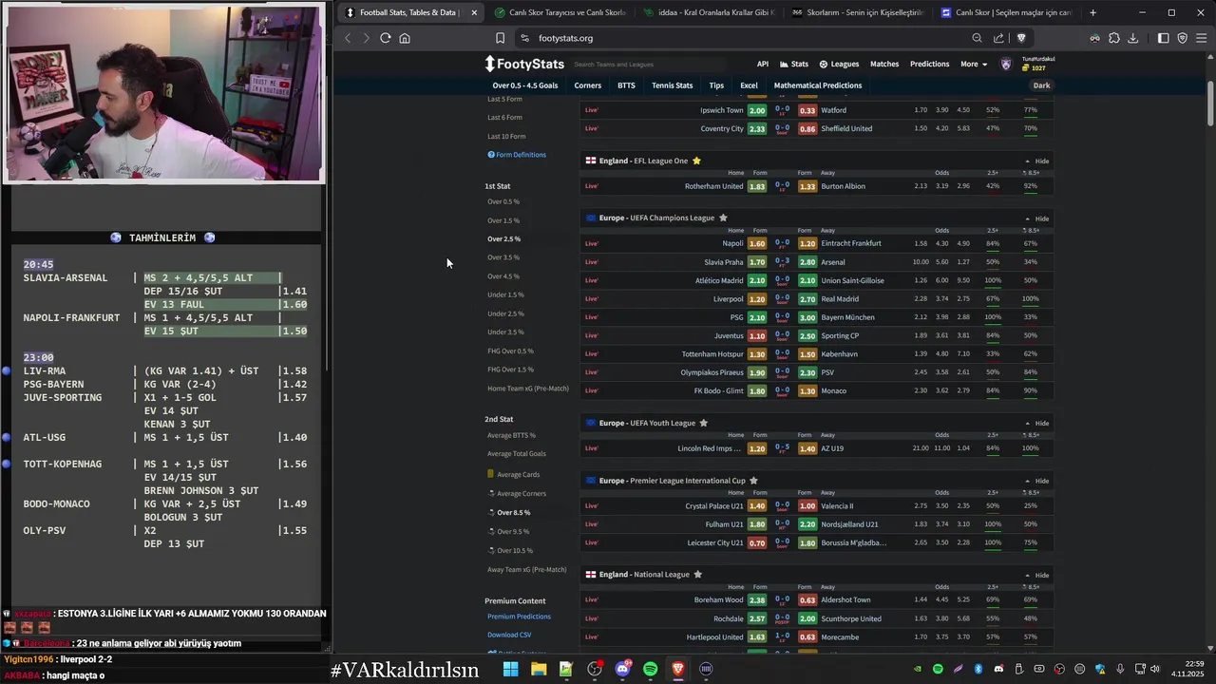Open the browser hamburger menu
Screen dimensions: 1216x684
(1202, 38)
